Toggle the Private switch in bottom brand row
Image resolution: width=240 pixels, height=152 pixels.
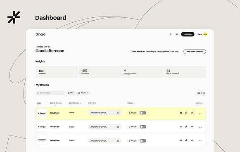(143, 141)
